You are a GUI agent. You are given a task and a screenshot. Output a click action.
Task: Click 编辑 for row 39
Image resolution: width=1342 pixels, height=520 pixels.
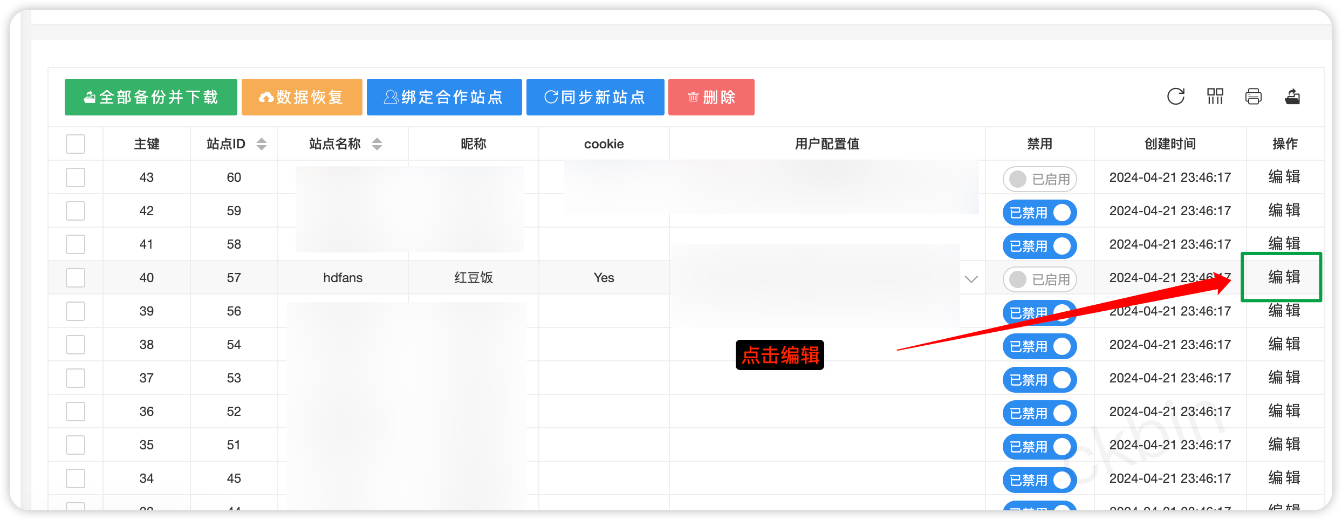[1284, 311]
